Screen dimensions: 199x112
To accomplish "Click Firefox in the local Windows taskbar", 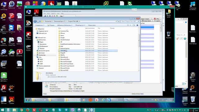I will coord(28,110).
